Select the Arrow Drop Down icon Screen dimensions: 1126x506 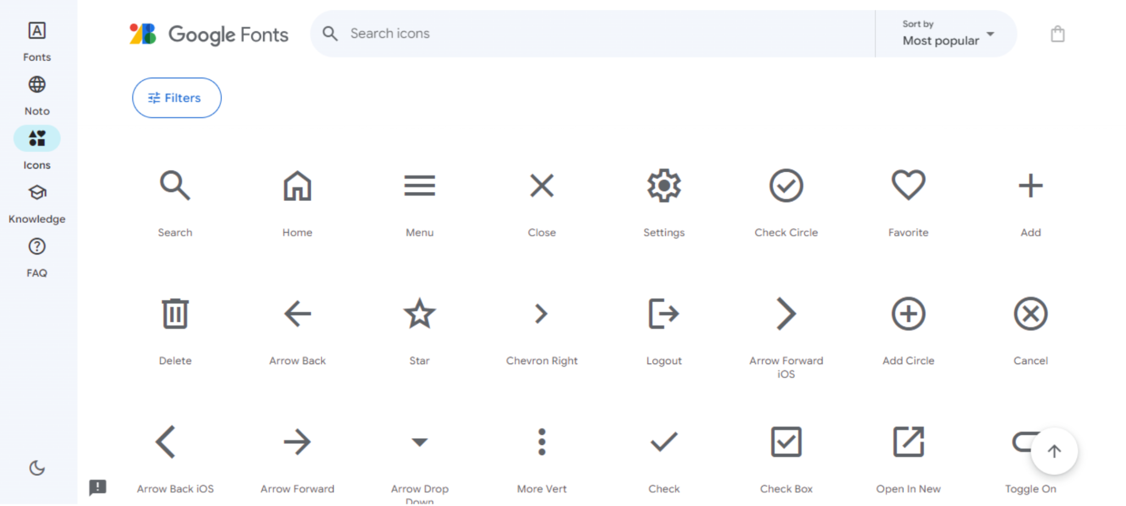(x=419, y=441)
